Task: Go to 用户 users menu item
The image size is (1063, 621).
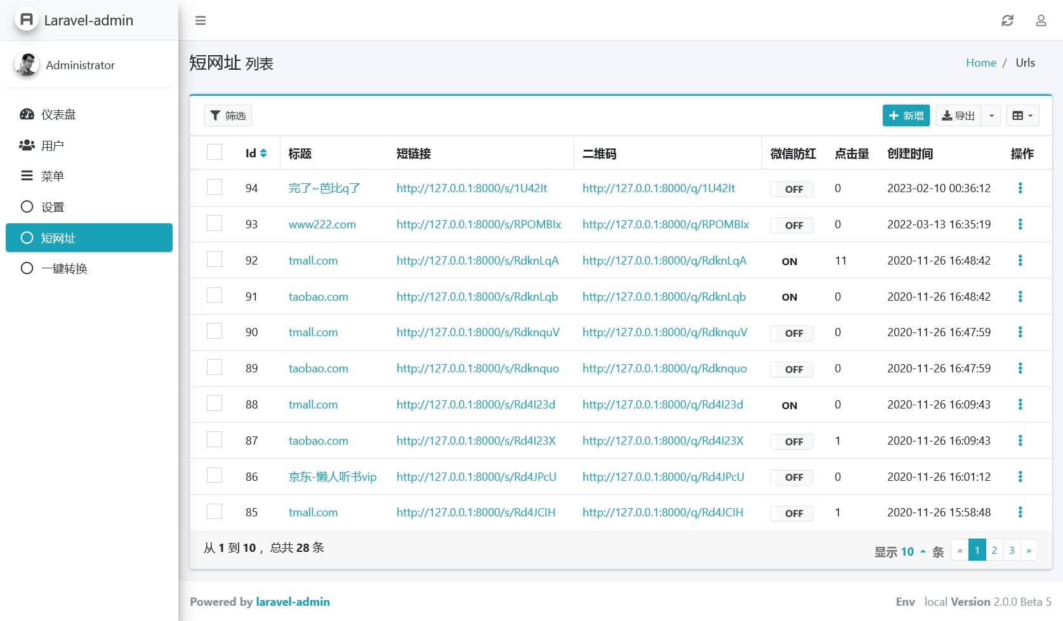Action: pos(52,146)
